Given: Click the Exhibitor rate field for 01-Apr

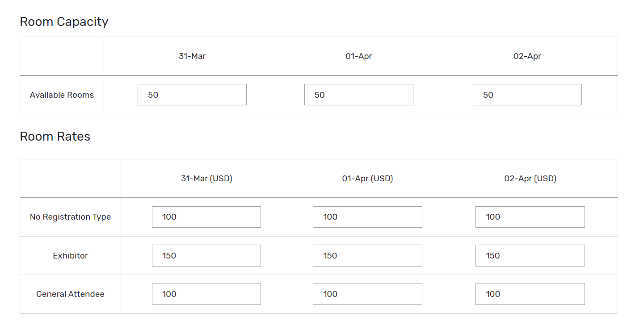Looking at the screenshot, I should (367, 255).
